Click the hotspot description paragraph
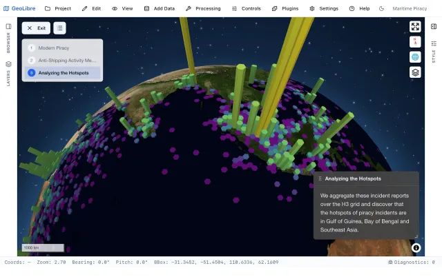442x277 pixels. coord(365,213)
